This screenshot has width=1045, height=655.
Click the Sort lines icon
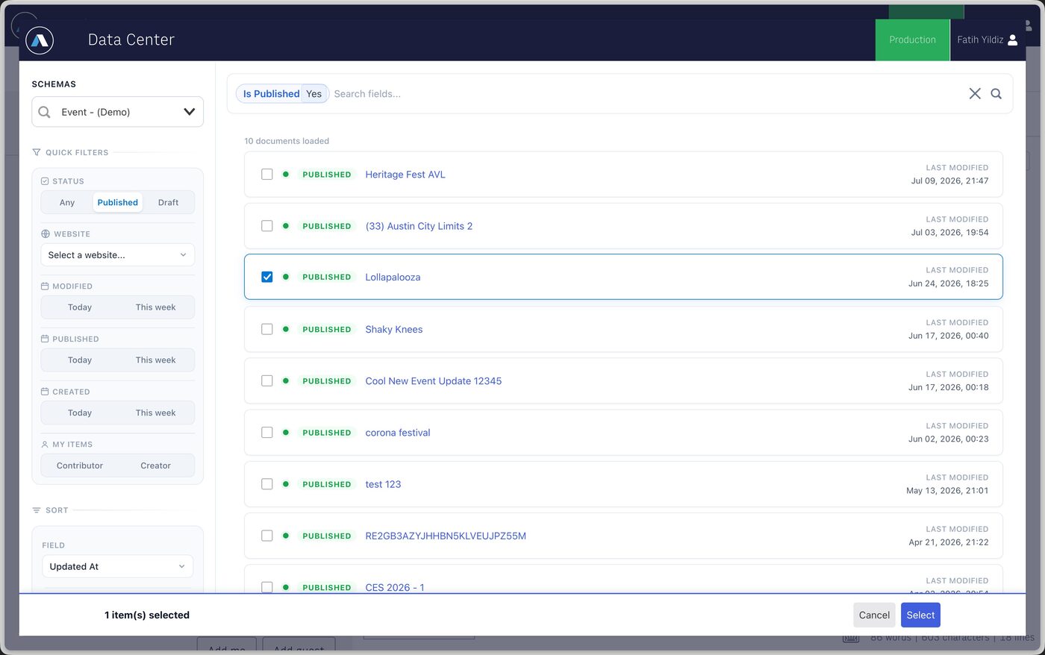tap(37, 510)
